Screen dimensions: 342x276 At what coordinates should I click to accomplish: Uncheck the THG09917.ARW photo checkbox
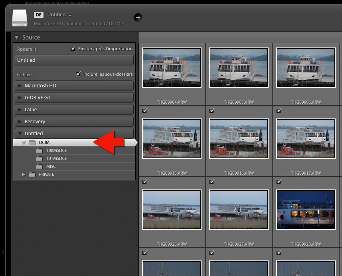point(279,110)
